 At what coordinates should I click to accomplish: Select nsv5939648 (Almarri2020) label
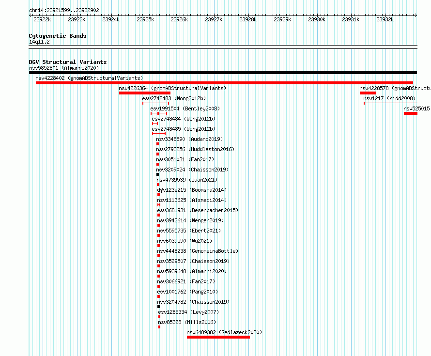pos(192,271)
